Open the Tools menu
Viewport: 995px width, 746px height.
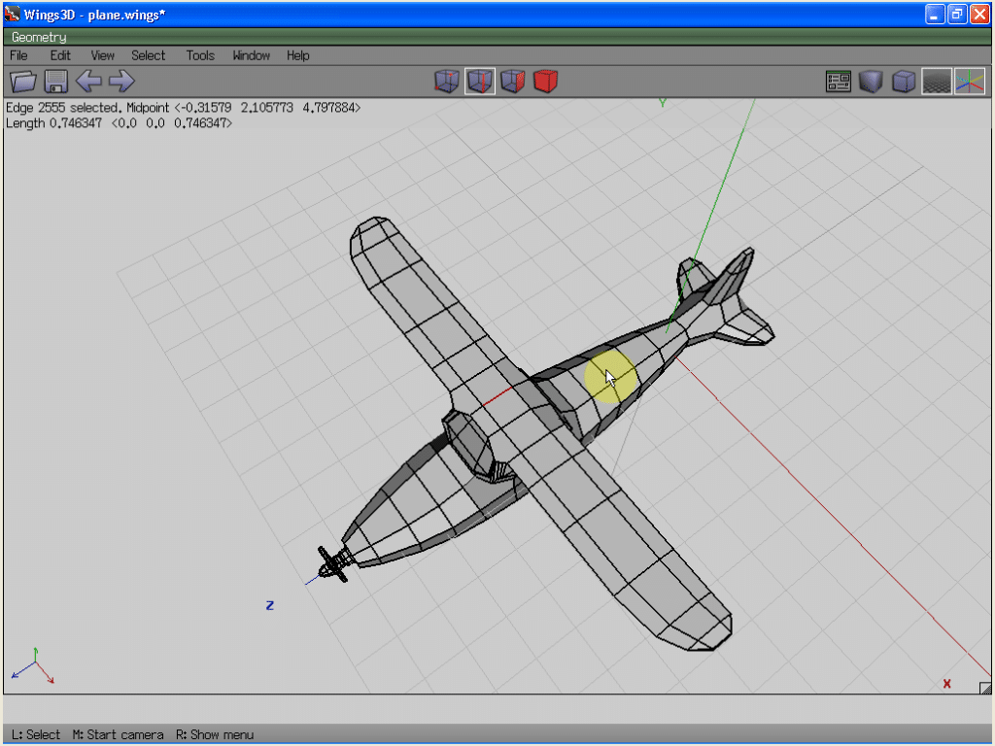click(200, 55)
